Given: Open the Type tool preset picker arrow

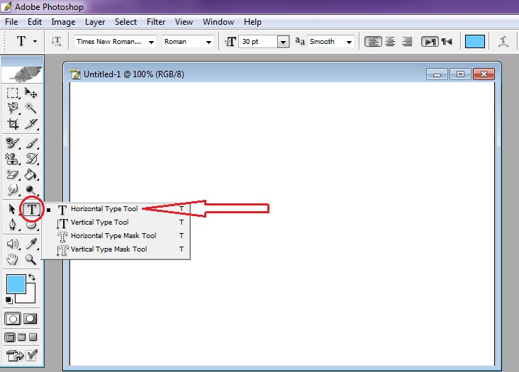Looking at the screenshot, I should coord(35,42).
